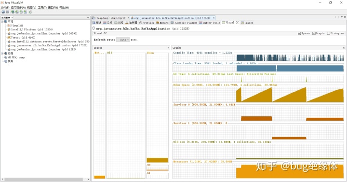Click the Compile Time graph

(258, 57)
